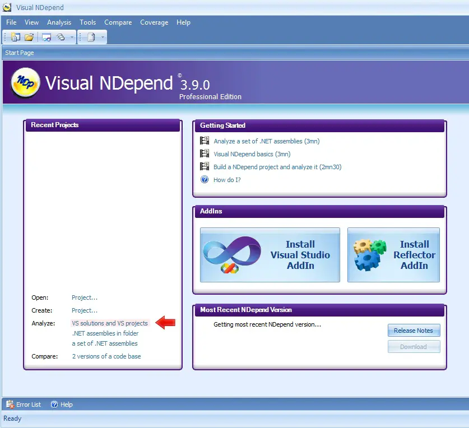Click the 'How do I?' link

click(x=227, y=180)
